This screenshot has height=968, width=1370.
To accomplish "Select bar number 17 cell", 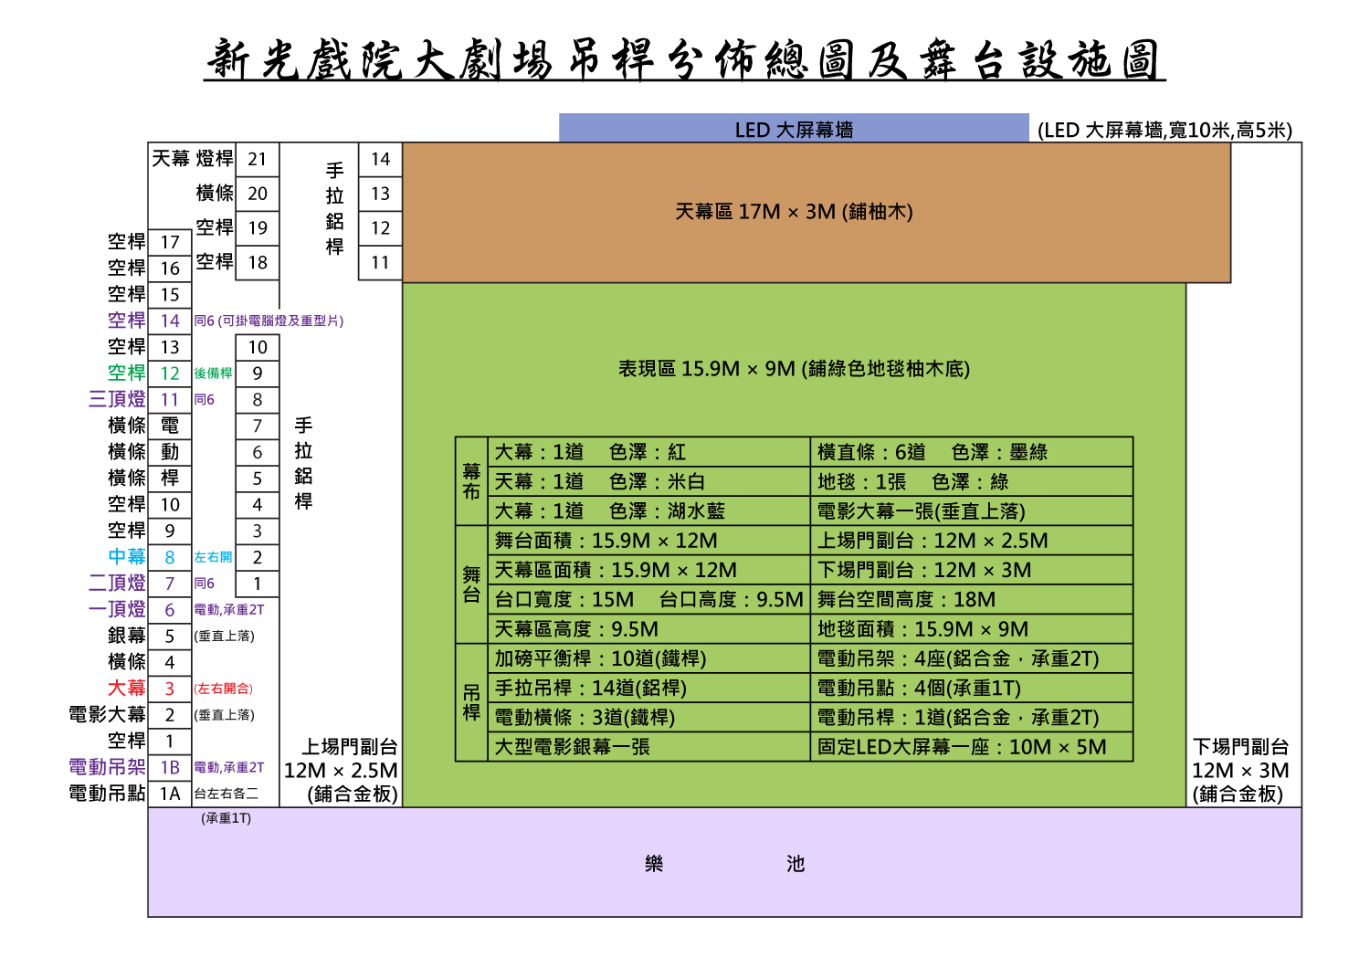I will point(170,242).
